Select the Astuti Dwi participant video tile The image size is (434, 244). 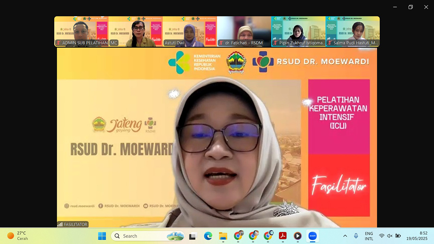point(189,31)
